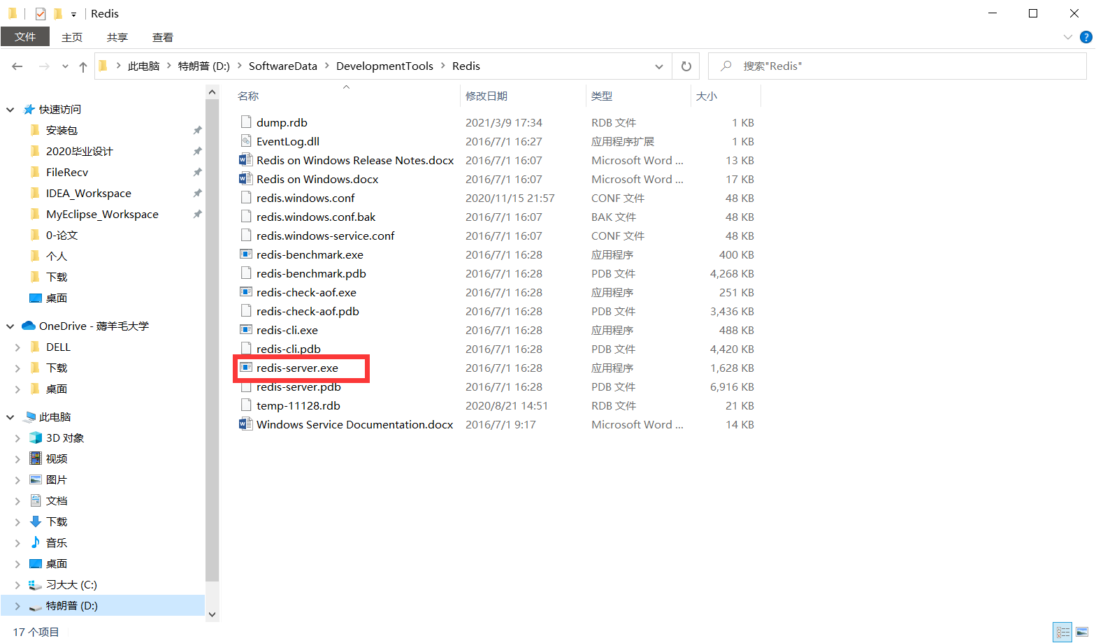Collapse the OneDrive tree section
The image size is (1096, 643).
(x=10, y=326)
